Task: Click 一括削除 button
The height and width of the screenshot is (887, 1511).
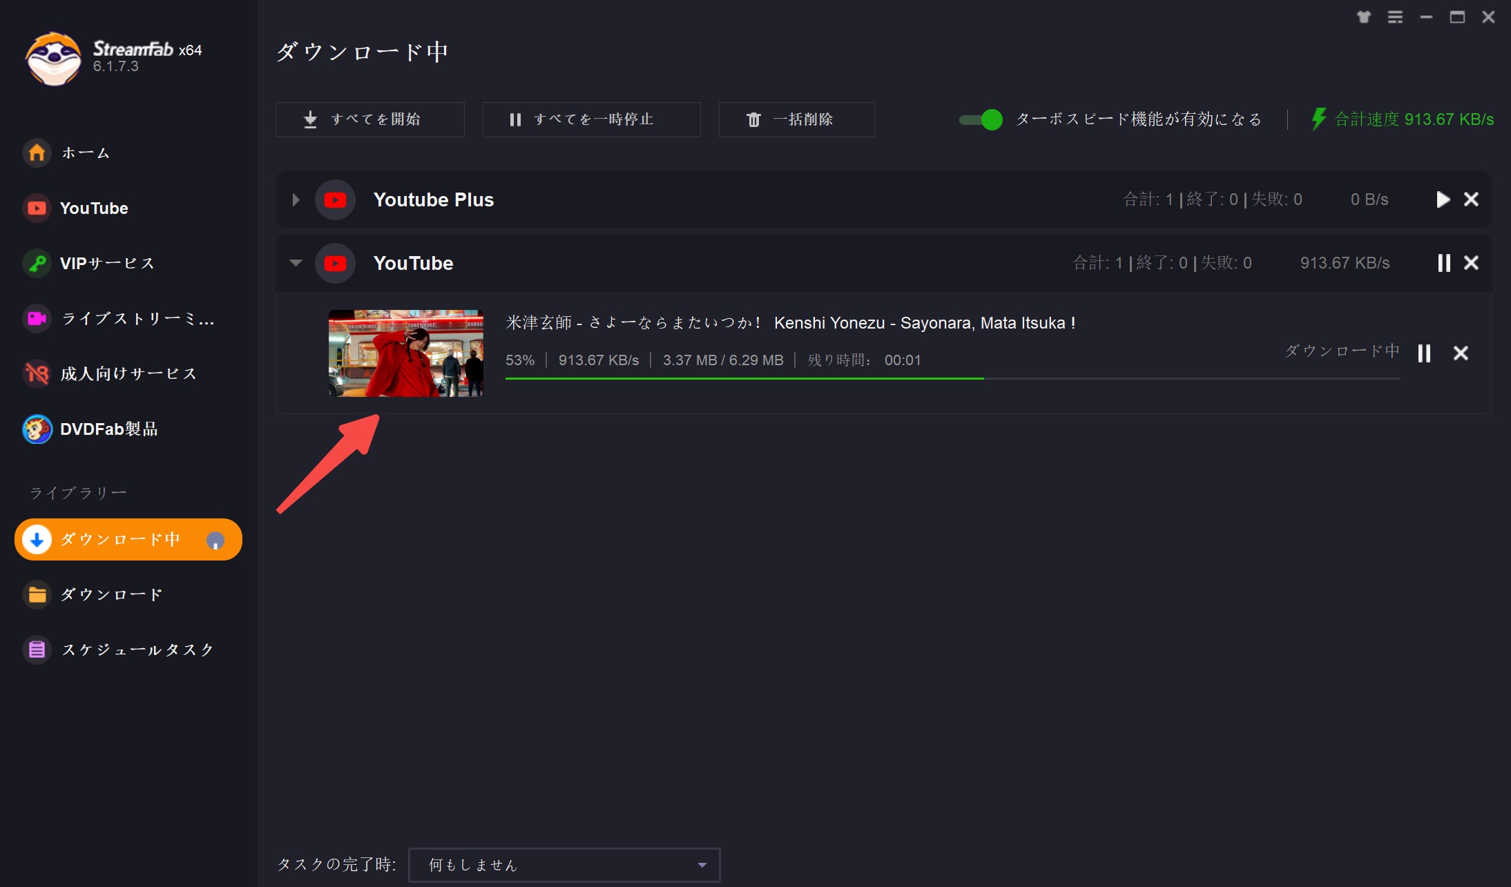Action: (797, 119)
